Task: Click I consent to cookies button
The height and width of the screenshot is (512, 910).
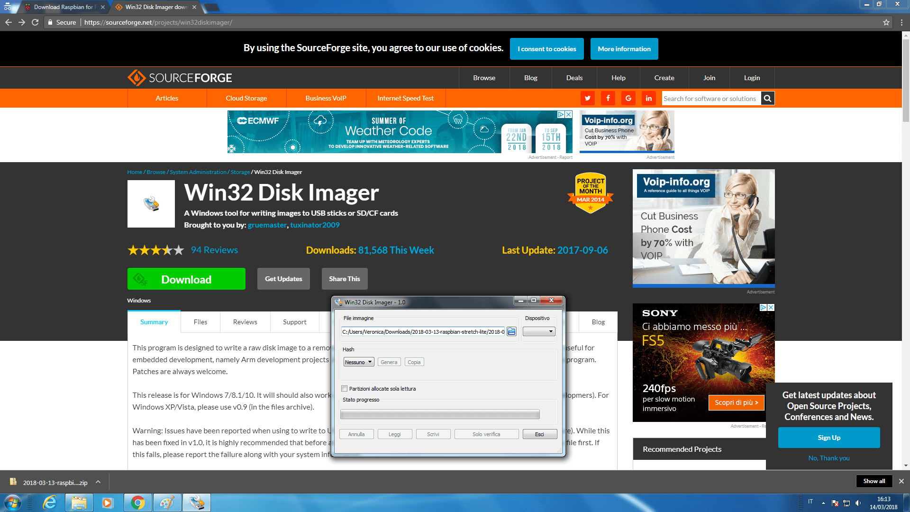Action: coord(546,49)
